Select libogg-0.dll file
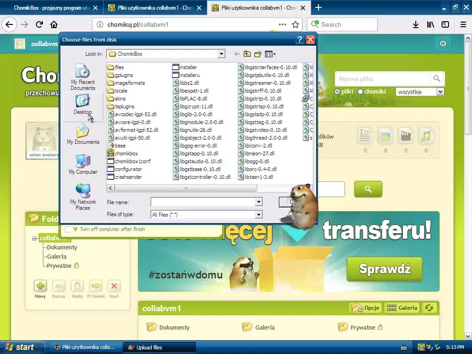This screenshot has width=472, height=354. click(x=254, y=161)
